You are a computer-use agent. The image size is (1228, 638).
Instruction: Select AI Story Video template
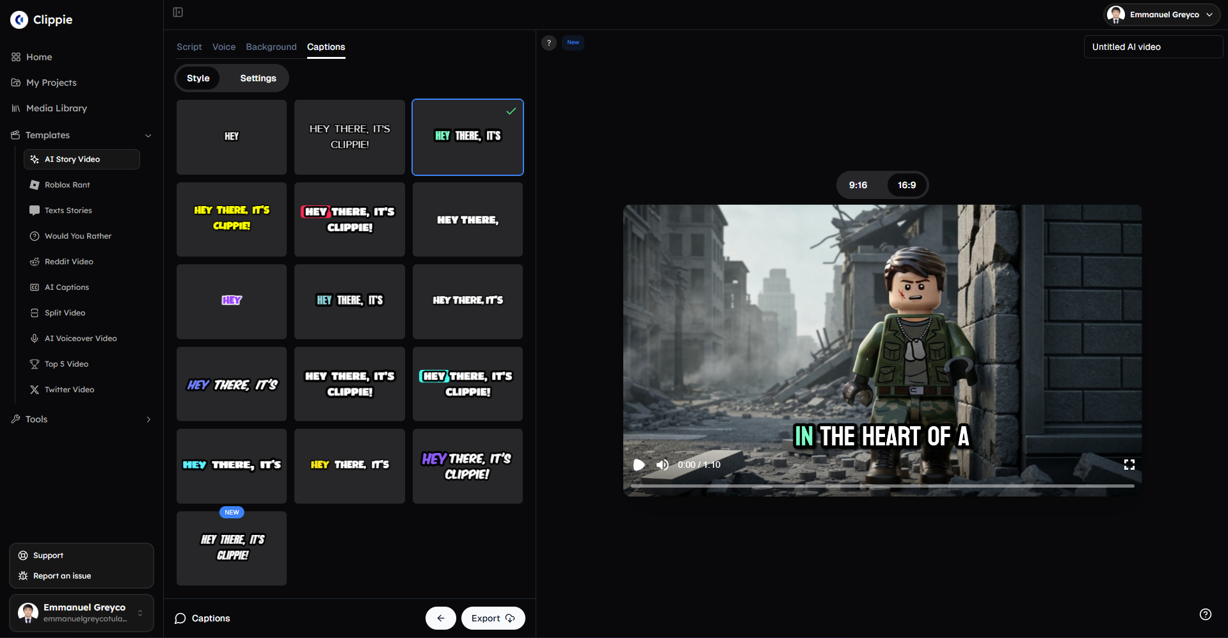click(81, 159)
